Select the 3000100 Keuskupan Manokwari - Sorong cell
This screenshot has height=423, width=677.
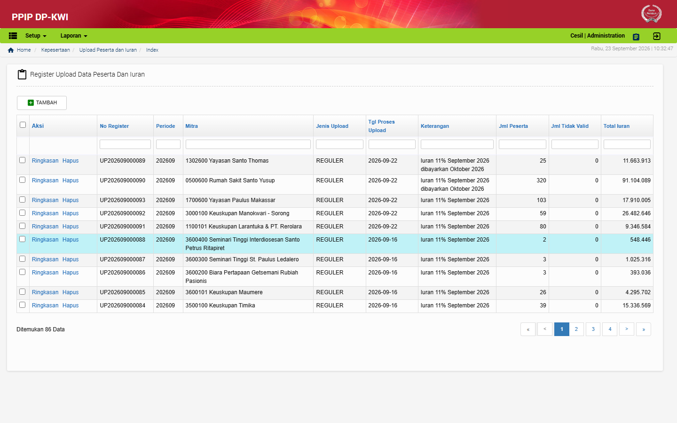coord(248,214)
